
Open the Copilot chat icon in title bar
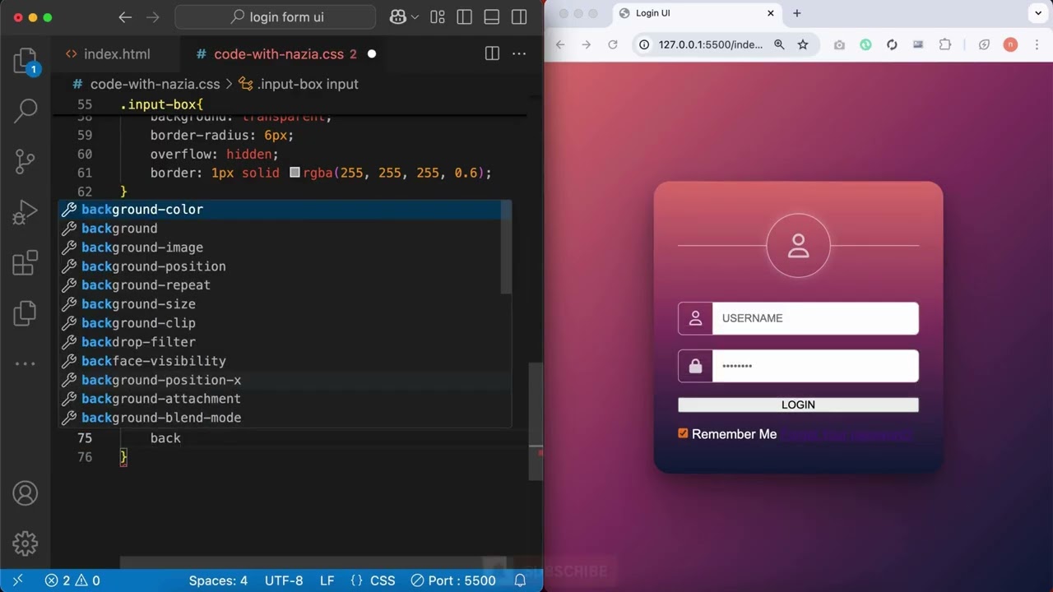(x=397, y=17)
